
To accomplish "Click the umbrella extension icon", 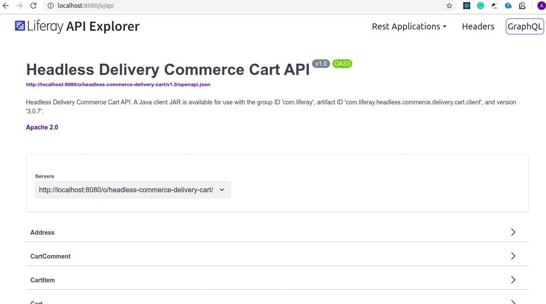I will [494, 6].
